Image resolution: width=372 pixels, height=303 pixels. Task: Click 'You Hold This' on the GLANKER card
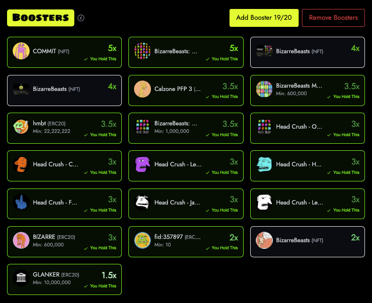[x=100, y=286]
